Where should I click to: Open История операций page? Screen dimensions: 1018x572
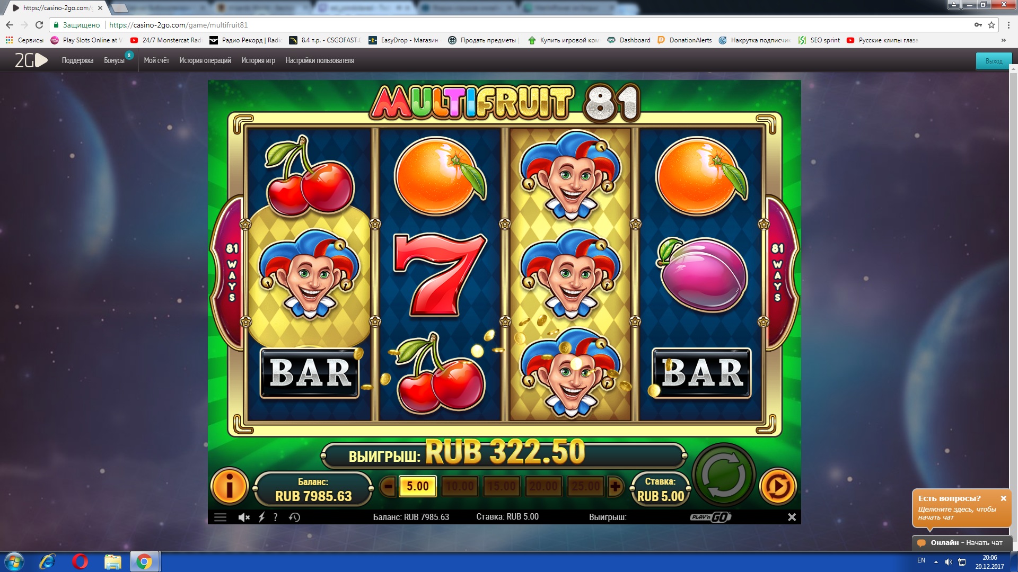click(205, 60)
